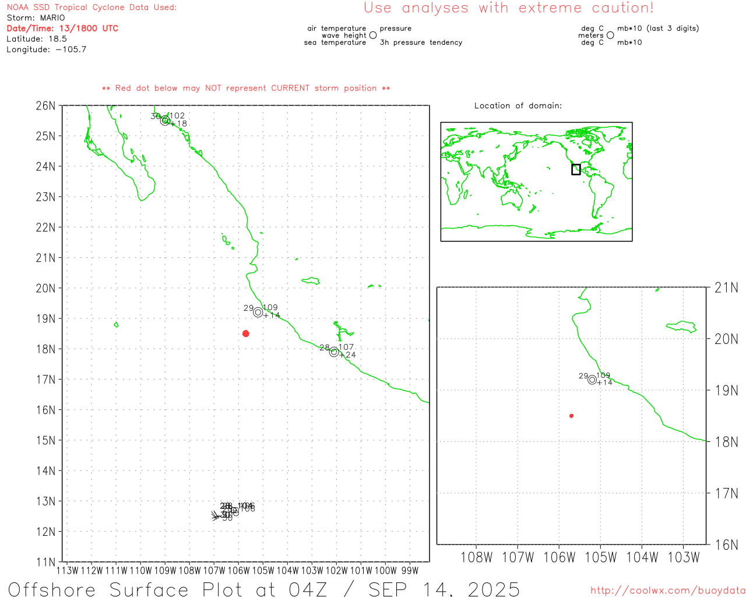
Task: Click the red storm dot in zoomed inset map
Action: coord(572,416)
